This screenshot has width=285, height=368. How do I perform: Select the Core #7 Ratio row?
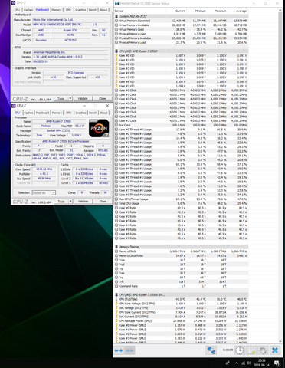(x=181, y=238)
